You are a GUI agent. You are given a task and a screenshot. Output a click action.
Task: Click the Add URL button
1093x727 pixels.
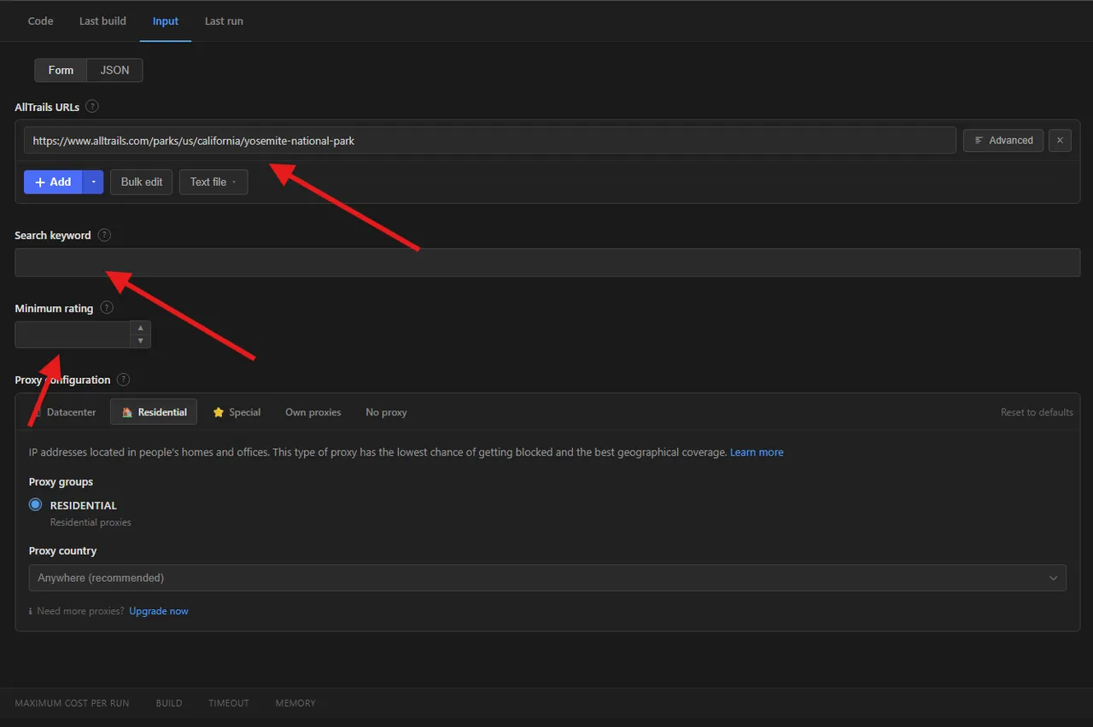click(x=53, y=182)
